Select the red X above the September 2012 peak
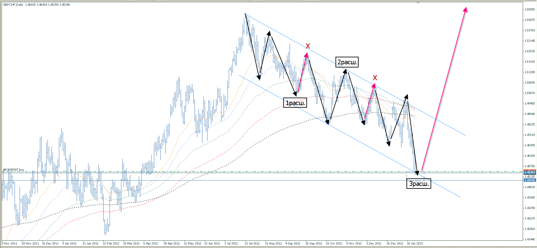Screen dimensions: 537x248 [x=308, y=46]
